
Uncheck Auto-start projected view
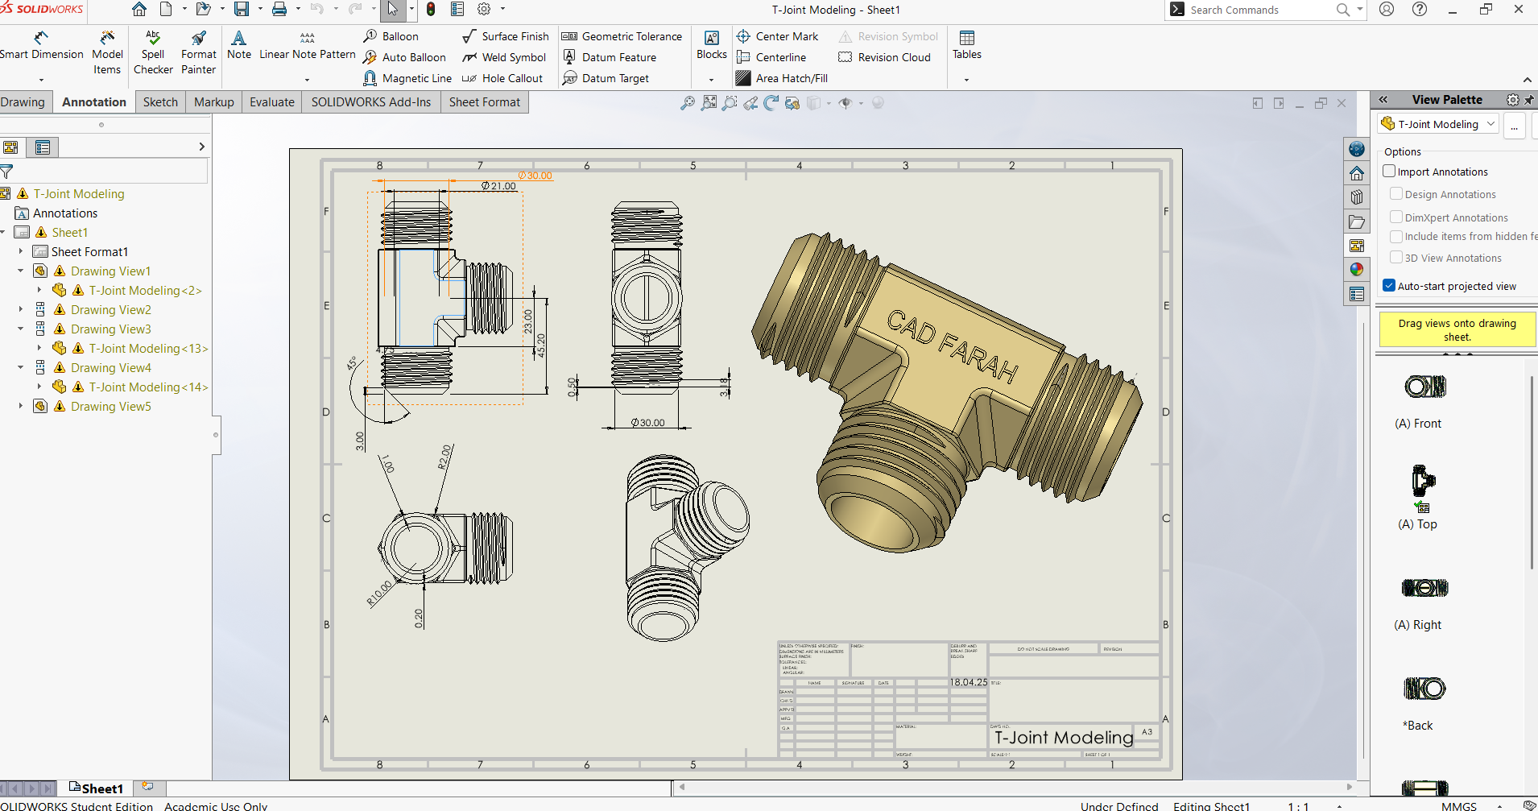(x=1389, y=286)
